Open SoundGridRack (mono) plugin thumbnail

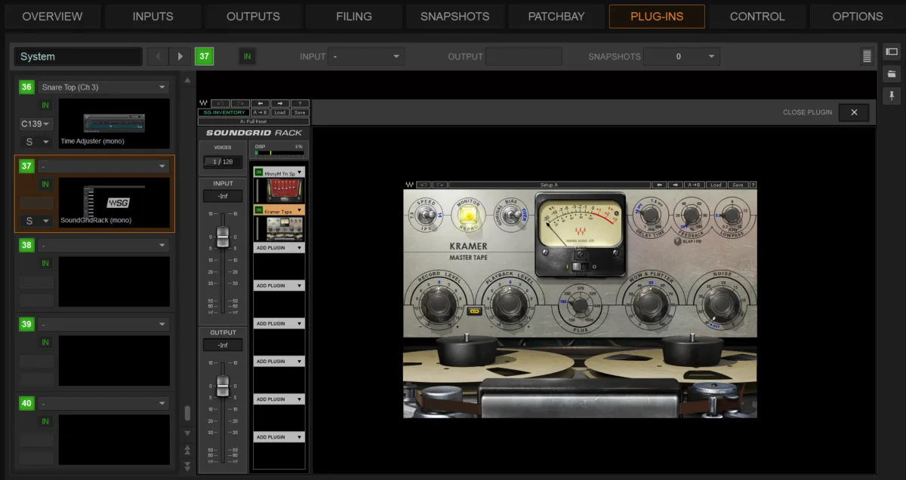(x=114, y=203)
